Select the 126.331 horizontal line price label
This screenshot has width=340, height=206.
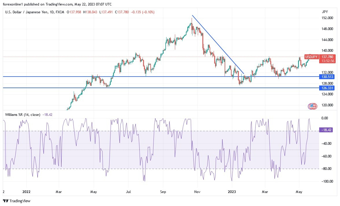327,88
